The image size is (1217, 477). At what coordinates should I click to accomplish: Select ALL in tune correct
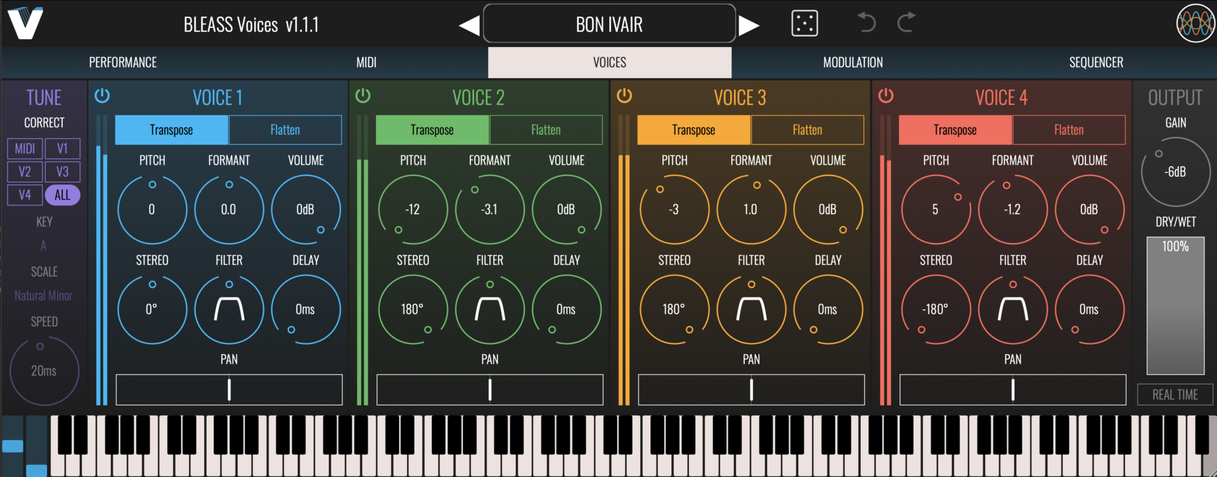(x=62, y=195)
